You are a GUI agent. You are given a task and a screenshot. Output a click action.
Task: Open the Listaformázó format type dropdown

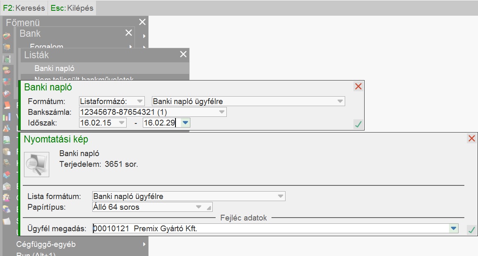coord(140,101)
